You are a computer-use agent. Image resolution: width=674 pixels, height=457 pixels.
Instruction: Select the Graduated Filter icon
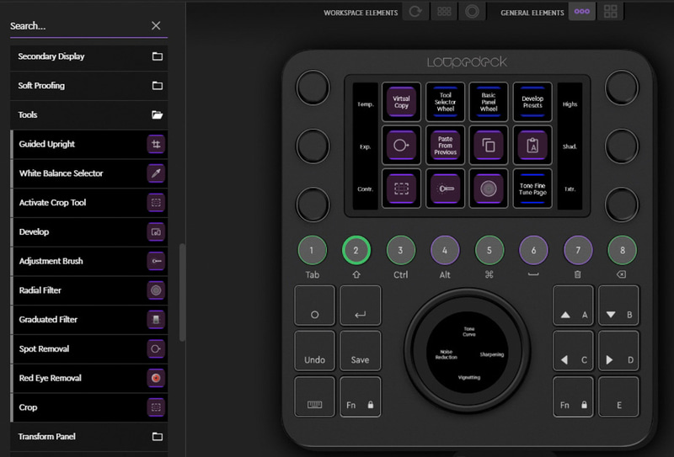156,320
